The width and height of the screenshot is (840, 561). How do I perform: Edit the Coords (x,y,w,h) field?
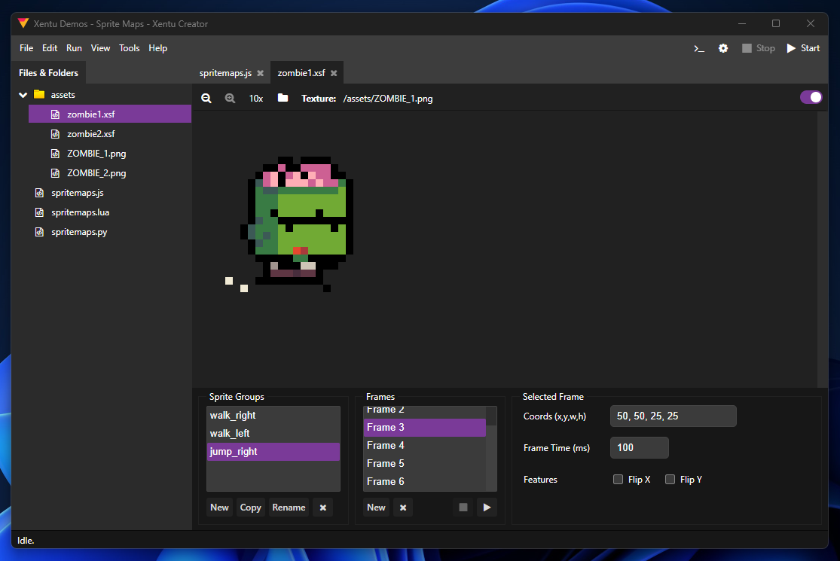[673, 416]
